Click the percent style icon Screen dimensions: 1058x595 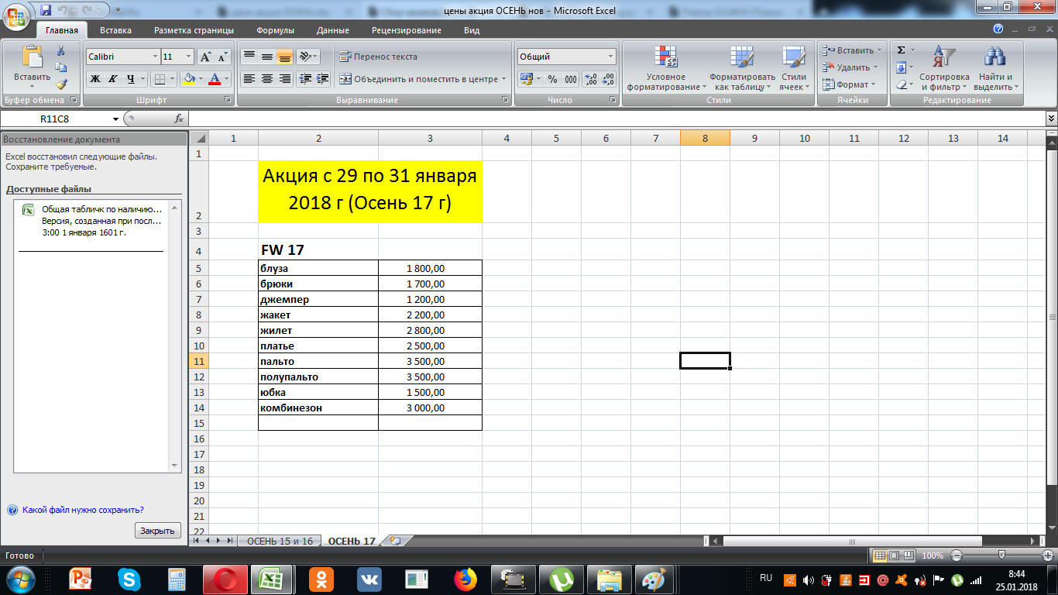[x=552, y=79]
